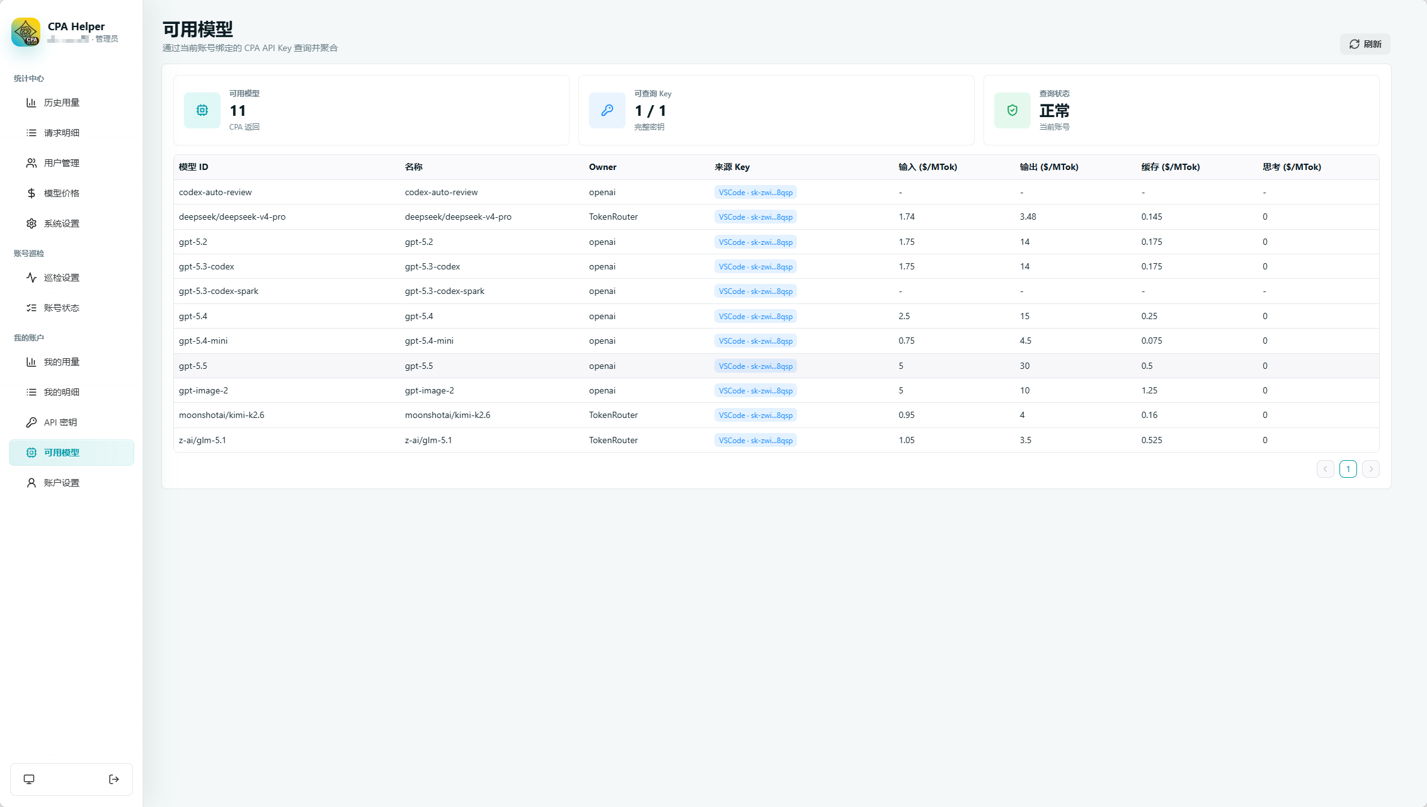Click model ID gpt-5.3-codex-spark
1427x807 pixels.
pyautogui.click(x=219, y=291)
